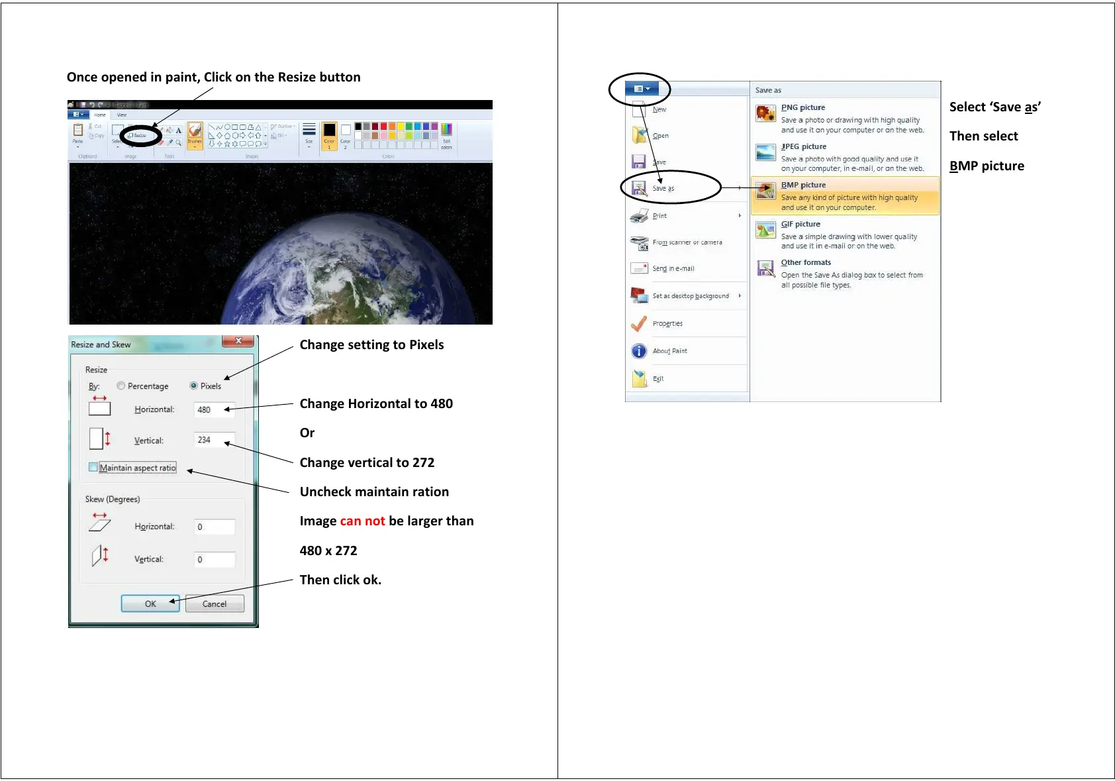The height and width of the screenshot is (781, 1115).
Task: Click the Open folder icon in the menu
Action: click(640, 135)
